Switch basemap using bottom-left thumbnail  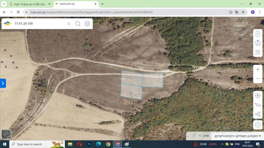click(6, 134)
